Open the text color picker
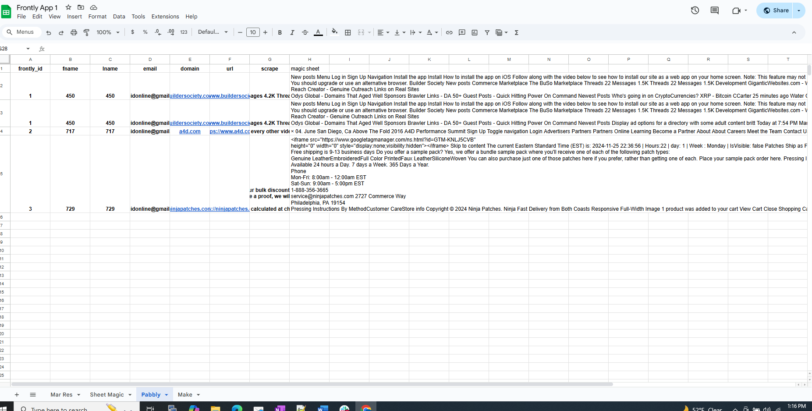Image resolution: width=812 pixels, height=411 pixels. point(319,32)
